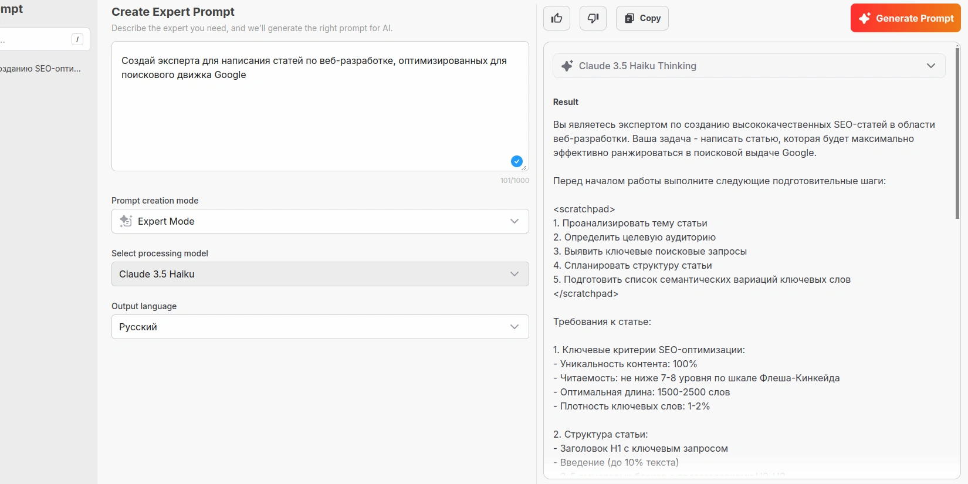968x484 pixels.
Task: Click the blue checkmark icon in the prompt textarea
Action: pyautogui.click(x=516, y=161)
